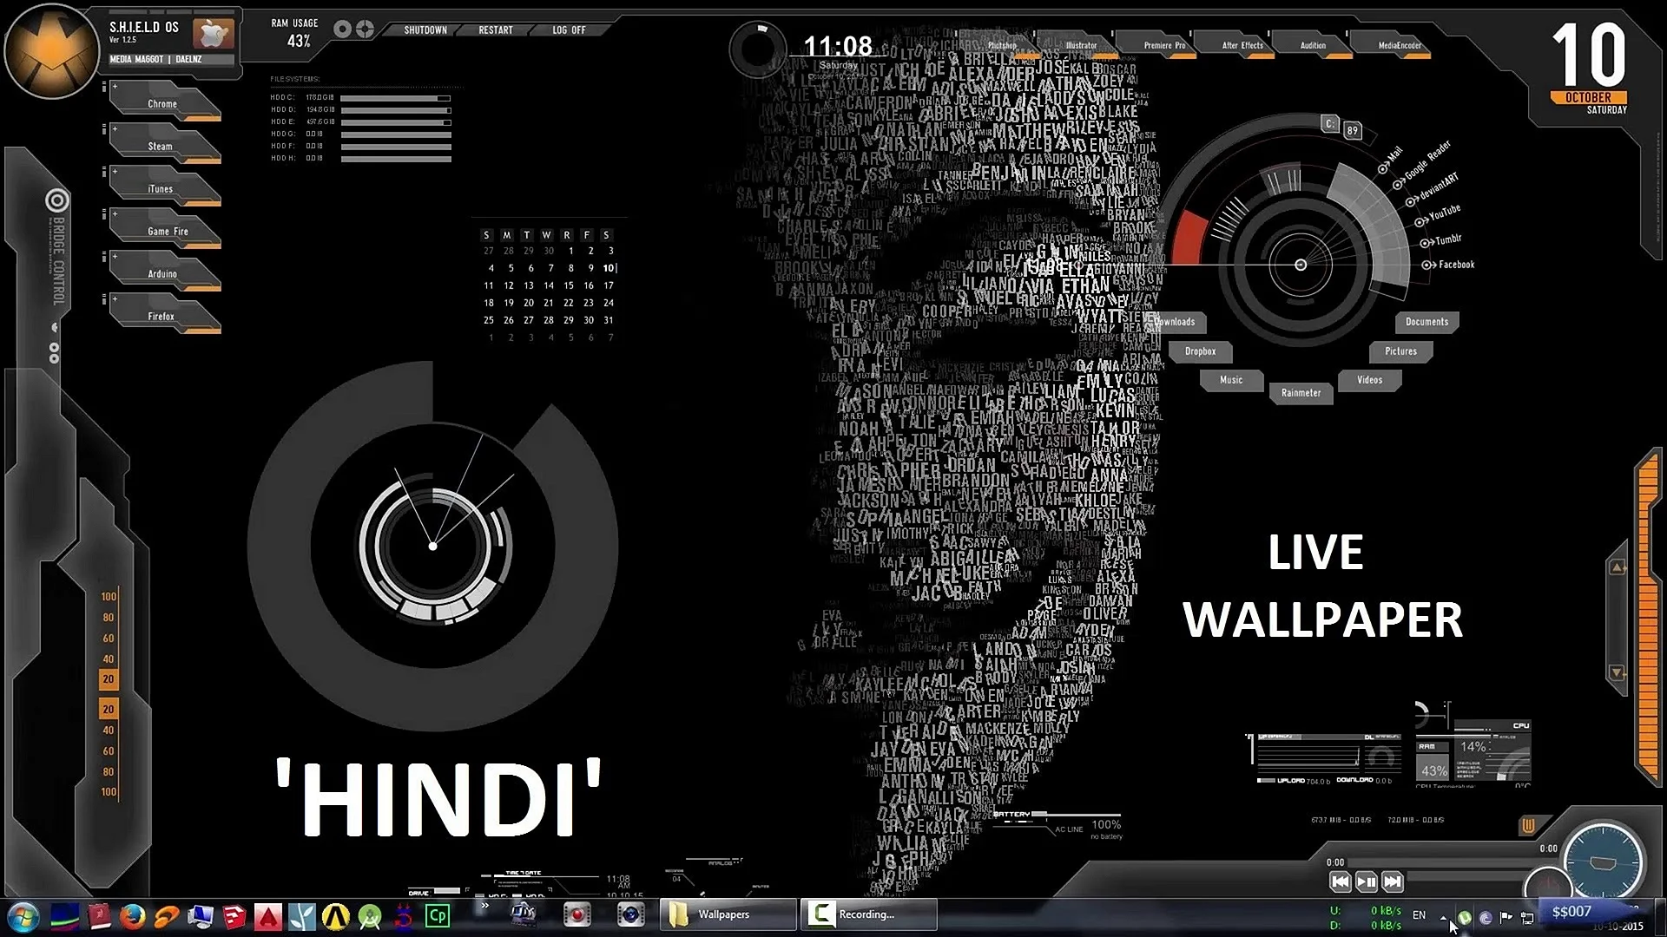This screenshot has width=1667, height=937.
Task: Show hidden tray icons arrow
Action: 1443,916
